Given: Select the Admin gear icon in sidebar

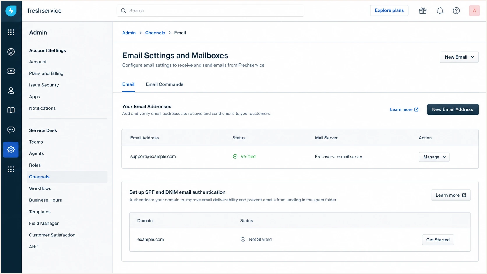Looking at the screenshot, I should [x=11, y=150].
